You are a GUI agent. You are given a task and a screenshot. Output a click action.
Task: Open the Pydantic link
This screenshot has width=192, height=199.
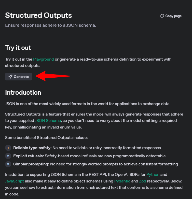tap(122, 181)
